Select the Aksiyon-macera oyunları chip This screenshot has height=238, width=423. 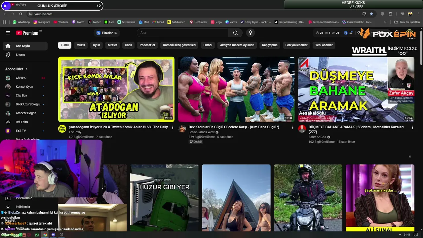coord(237,45)
